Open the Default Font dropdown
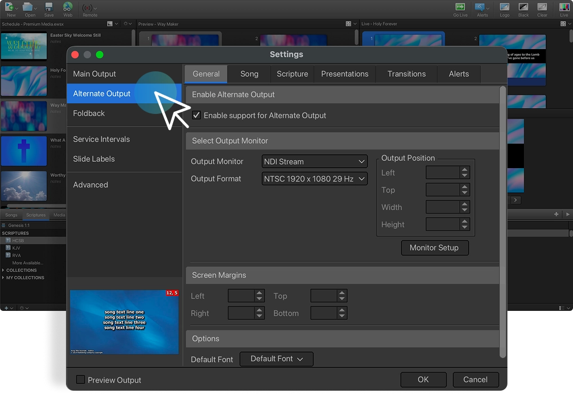This screenshot has width=573, height=395. pyautogui.click(x=276, y=359)
